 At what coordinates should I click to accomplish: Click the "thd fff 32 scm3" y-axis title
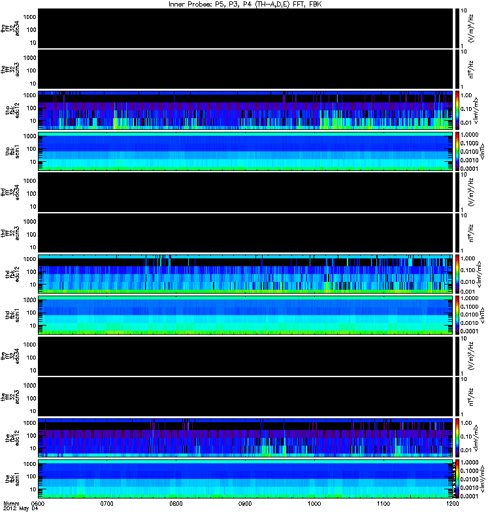[x=10, y=233]
